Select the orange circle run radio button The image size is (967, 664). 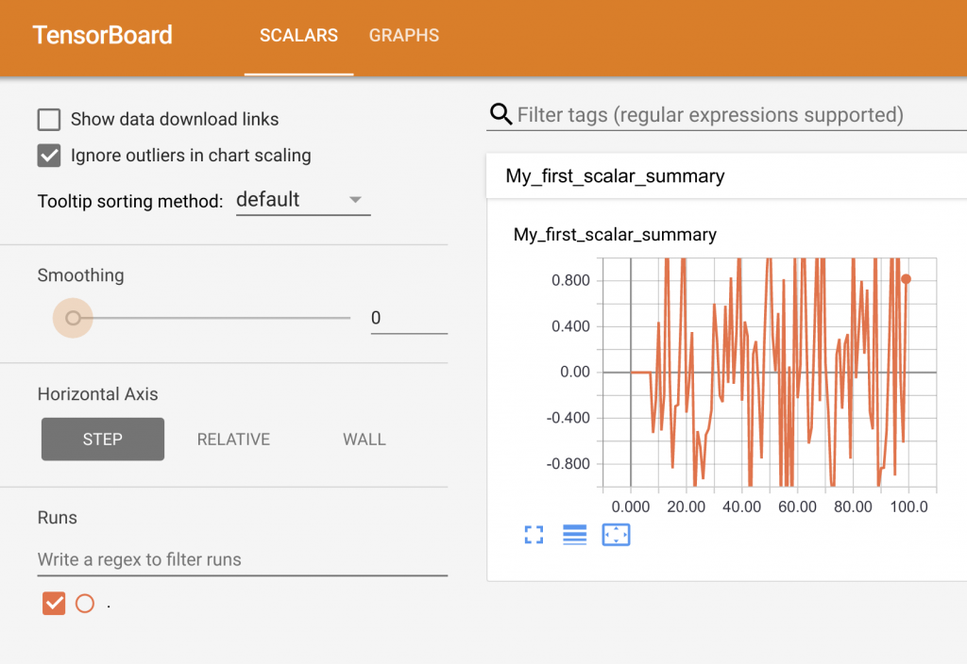pos(85,603)
